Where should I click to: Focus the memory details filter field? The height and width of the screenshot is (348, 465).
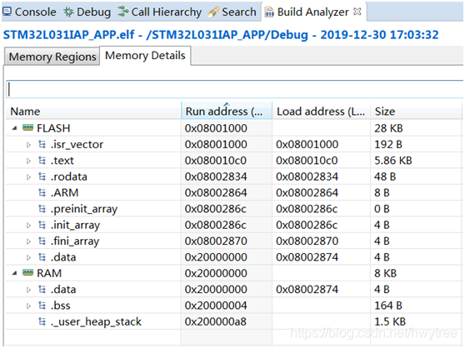[234, 89]
